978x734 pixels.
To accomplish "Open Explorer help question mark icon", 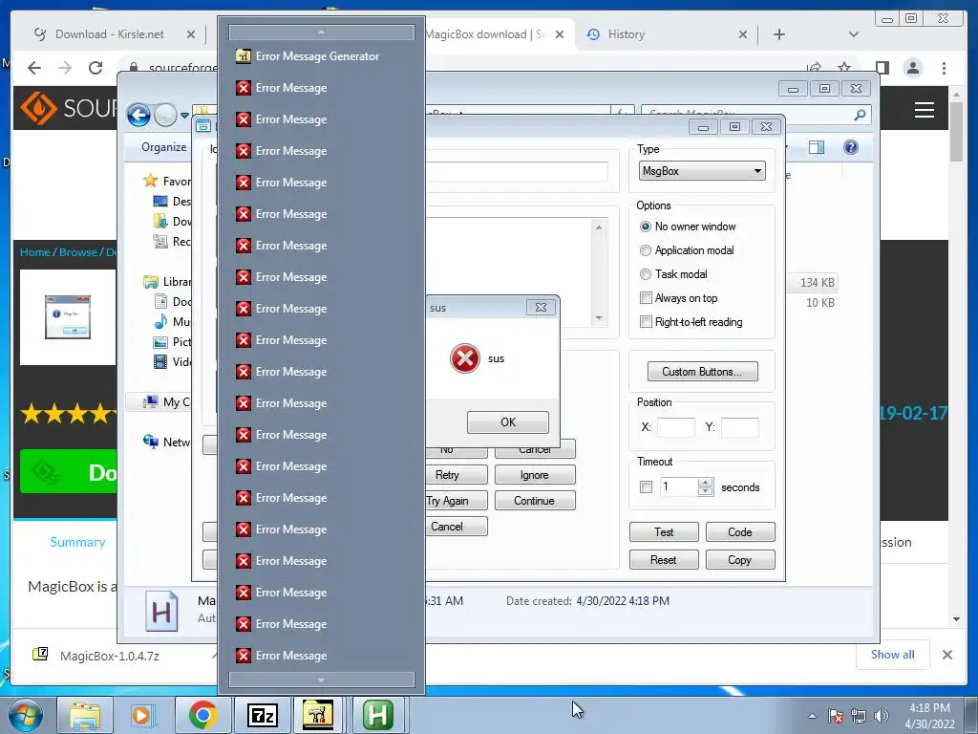I will coord(850,147).
